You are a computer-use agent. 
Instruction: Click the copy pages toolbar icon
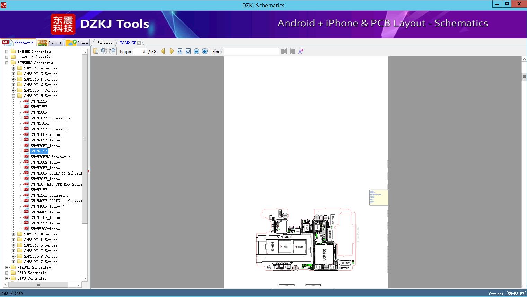tap(96, 51)
